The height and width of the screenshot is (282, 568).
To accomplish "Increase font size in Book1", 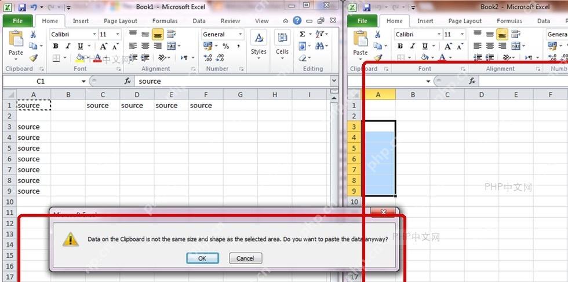I will [x=104, y=46].
